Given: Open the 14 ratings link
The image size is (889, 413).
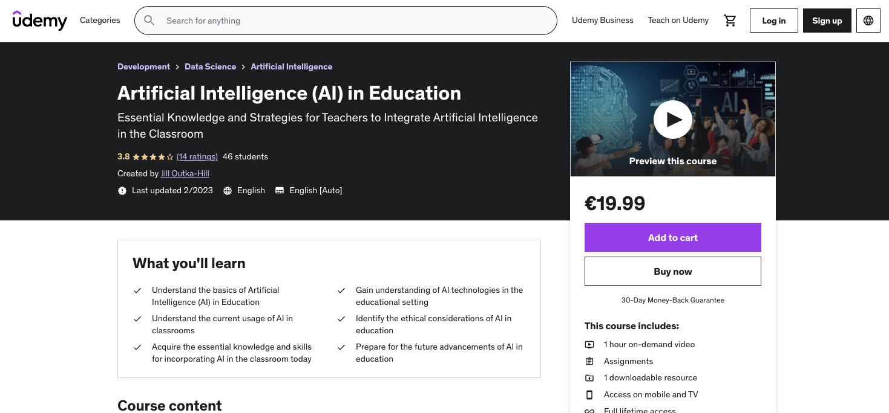Looking at the screenshot, I should coord(197,156).
